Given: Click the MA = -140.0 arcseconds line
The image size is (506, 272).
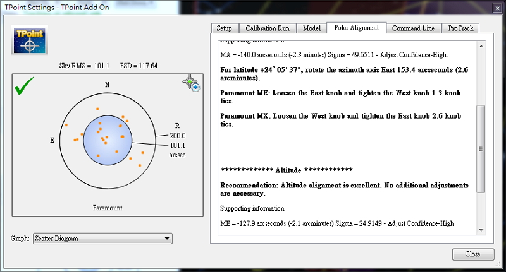Looking at the screenshot, I should click(334, 55).
